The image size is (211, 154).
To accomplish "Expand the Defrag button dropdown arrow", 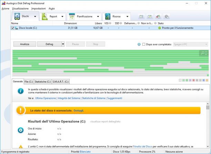I will [63, 44].
